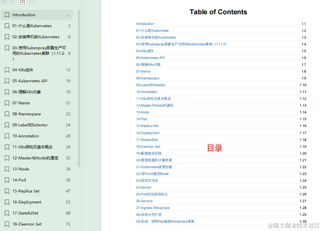The width and height of the screenshot is (322, 231).
Task: Click bookmark icon beside 09-Label和Selector
Action: point(7,125)
